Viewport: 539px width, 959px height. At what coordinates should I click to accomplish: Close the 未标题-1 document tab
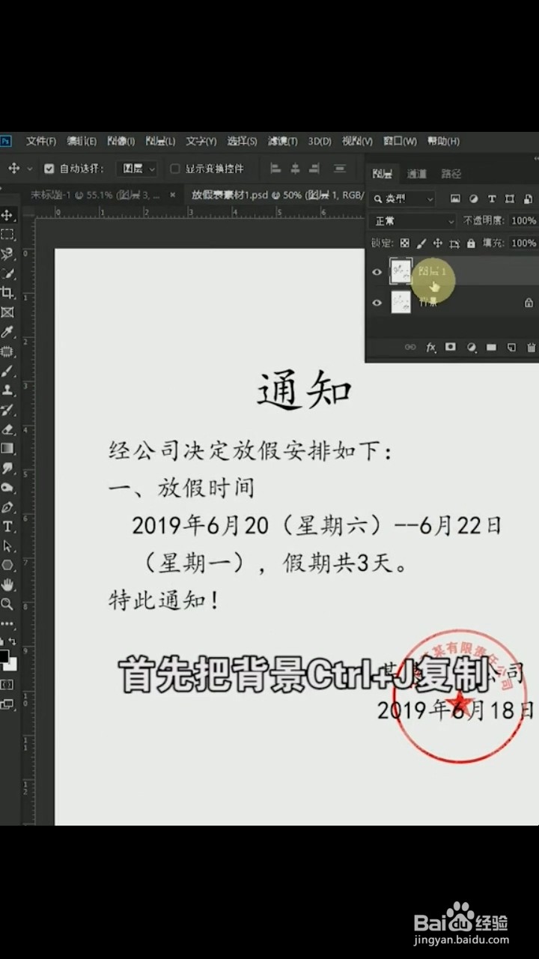click(173, 195)
